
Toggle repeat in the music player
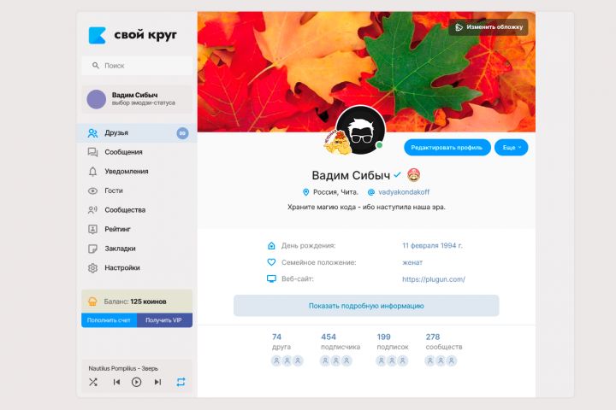181,382
